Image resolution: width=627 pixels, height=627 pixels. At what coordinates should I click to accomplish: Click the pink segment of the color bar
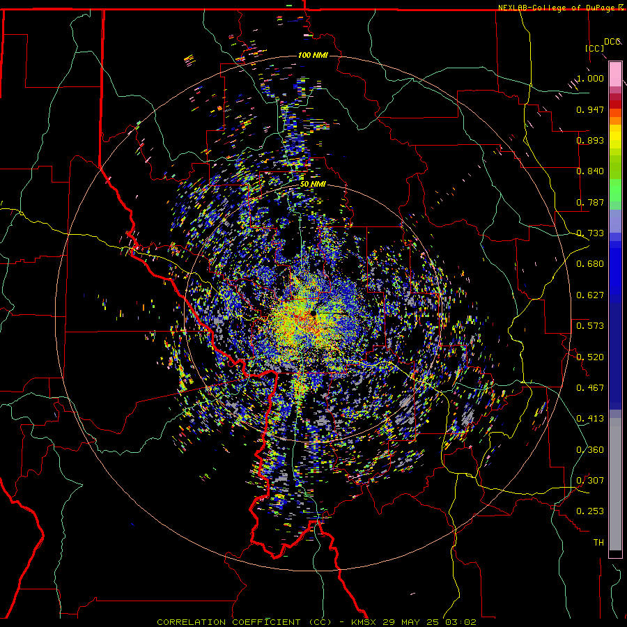[615, 75]
